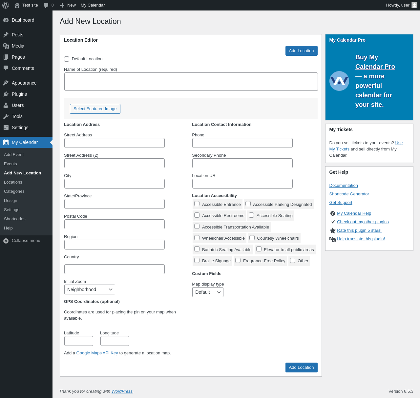Click the My Calendar icon in sidebar
Viewport: 420px width, 398px height.
click(6, 142)
